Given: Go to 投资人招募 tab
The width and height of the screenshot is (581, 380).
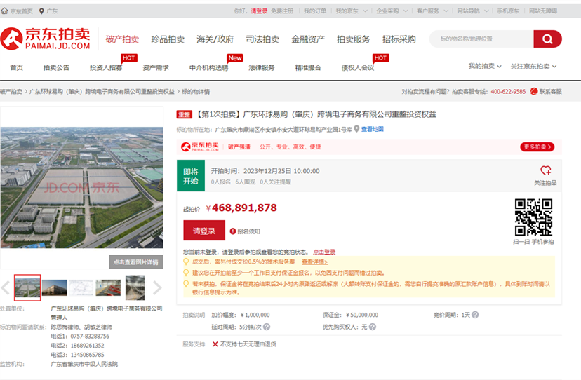Looking at the screenshot, I should (106, 67).
